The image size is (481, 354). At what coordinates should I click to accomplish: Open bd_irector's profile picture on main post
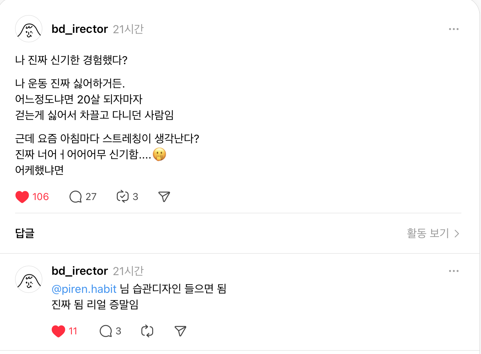coord(28,28)
